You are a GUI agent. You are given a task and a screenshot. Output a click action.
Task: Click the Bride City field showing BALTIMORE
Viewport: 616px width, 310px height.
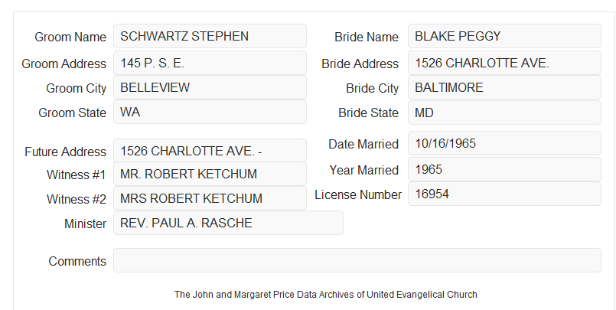click(x=504, y=87)
